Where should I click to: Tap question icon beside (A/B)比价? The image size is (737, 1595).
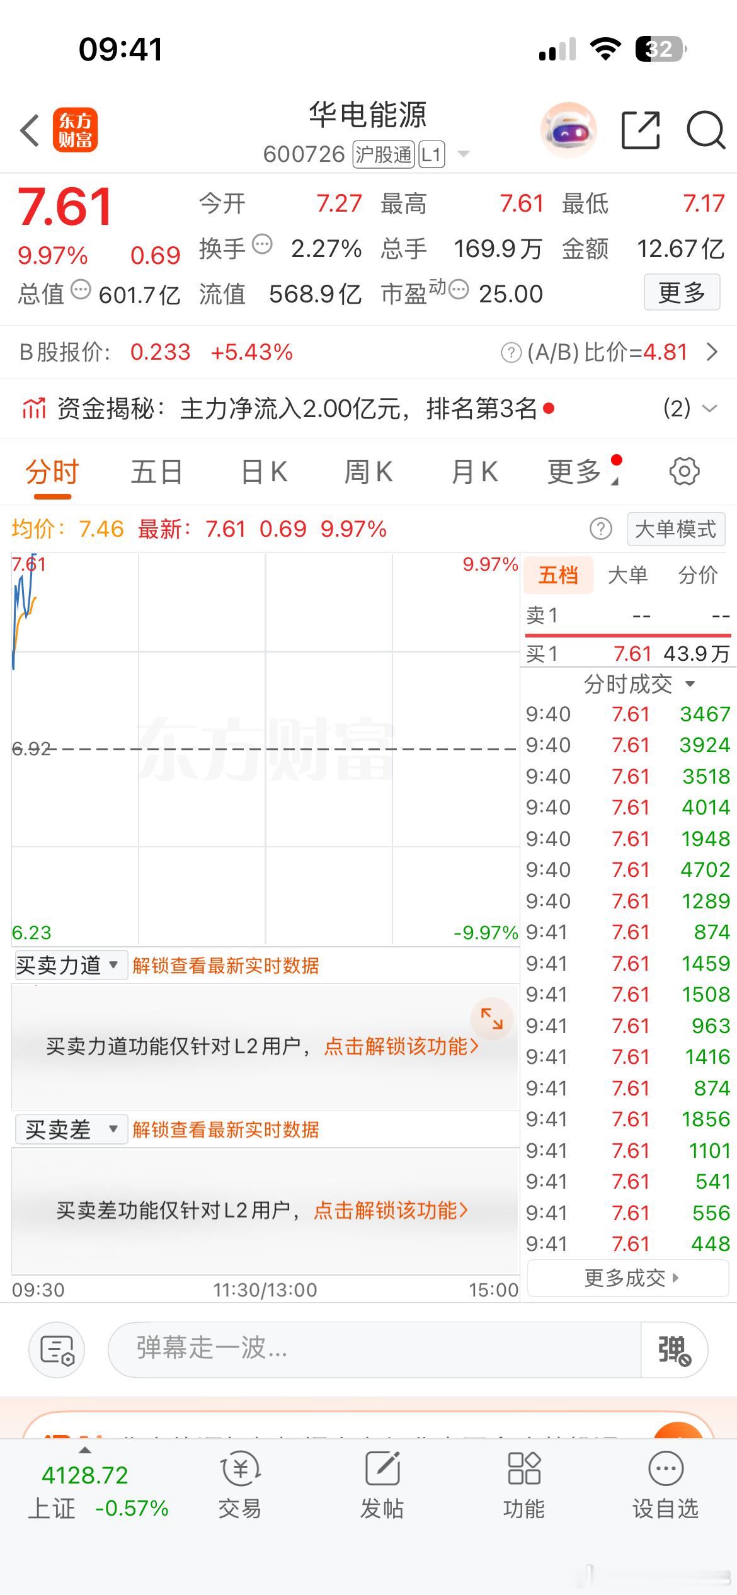coord(511,353)
